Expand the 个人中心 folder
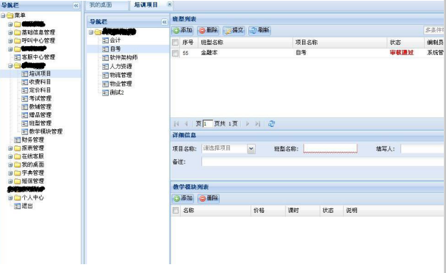 [10, 197]
